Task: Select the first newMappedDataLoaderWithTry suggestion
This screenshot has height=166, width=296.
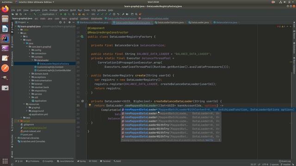Action: pyautogui.click(x=171, y=125)
